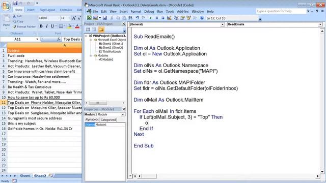Viewport: 326px width, 183px height.
Task: Click Grow Font icon in Excel ribbon
Action: (x=74, y=18)
